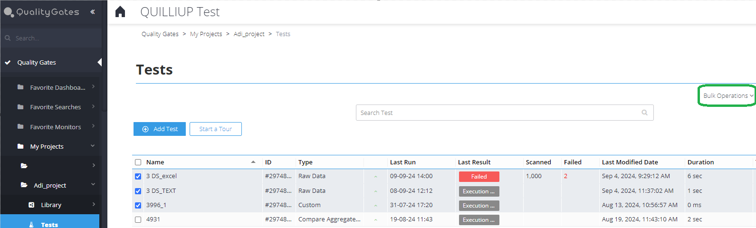Expand the unnamed project folder chevron
The image size is (756, 228).
[94, 165]
